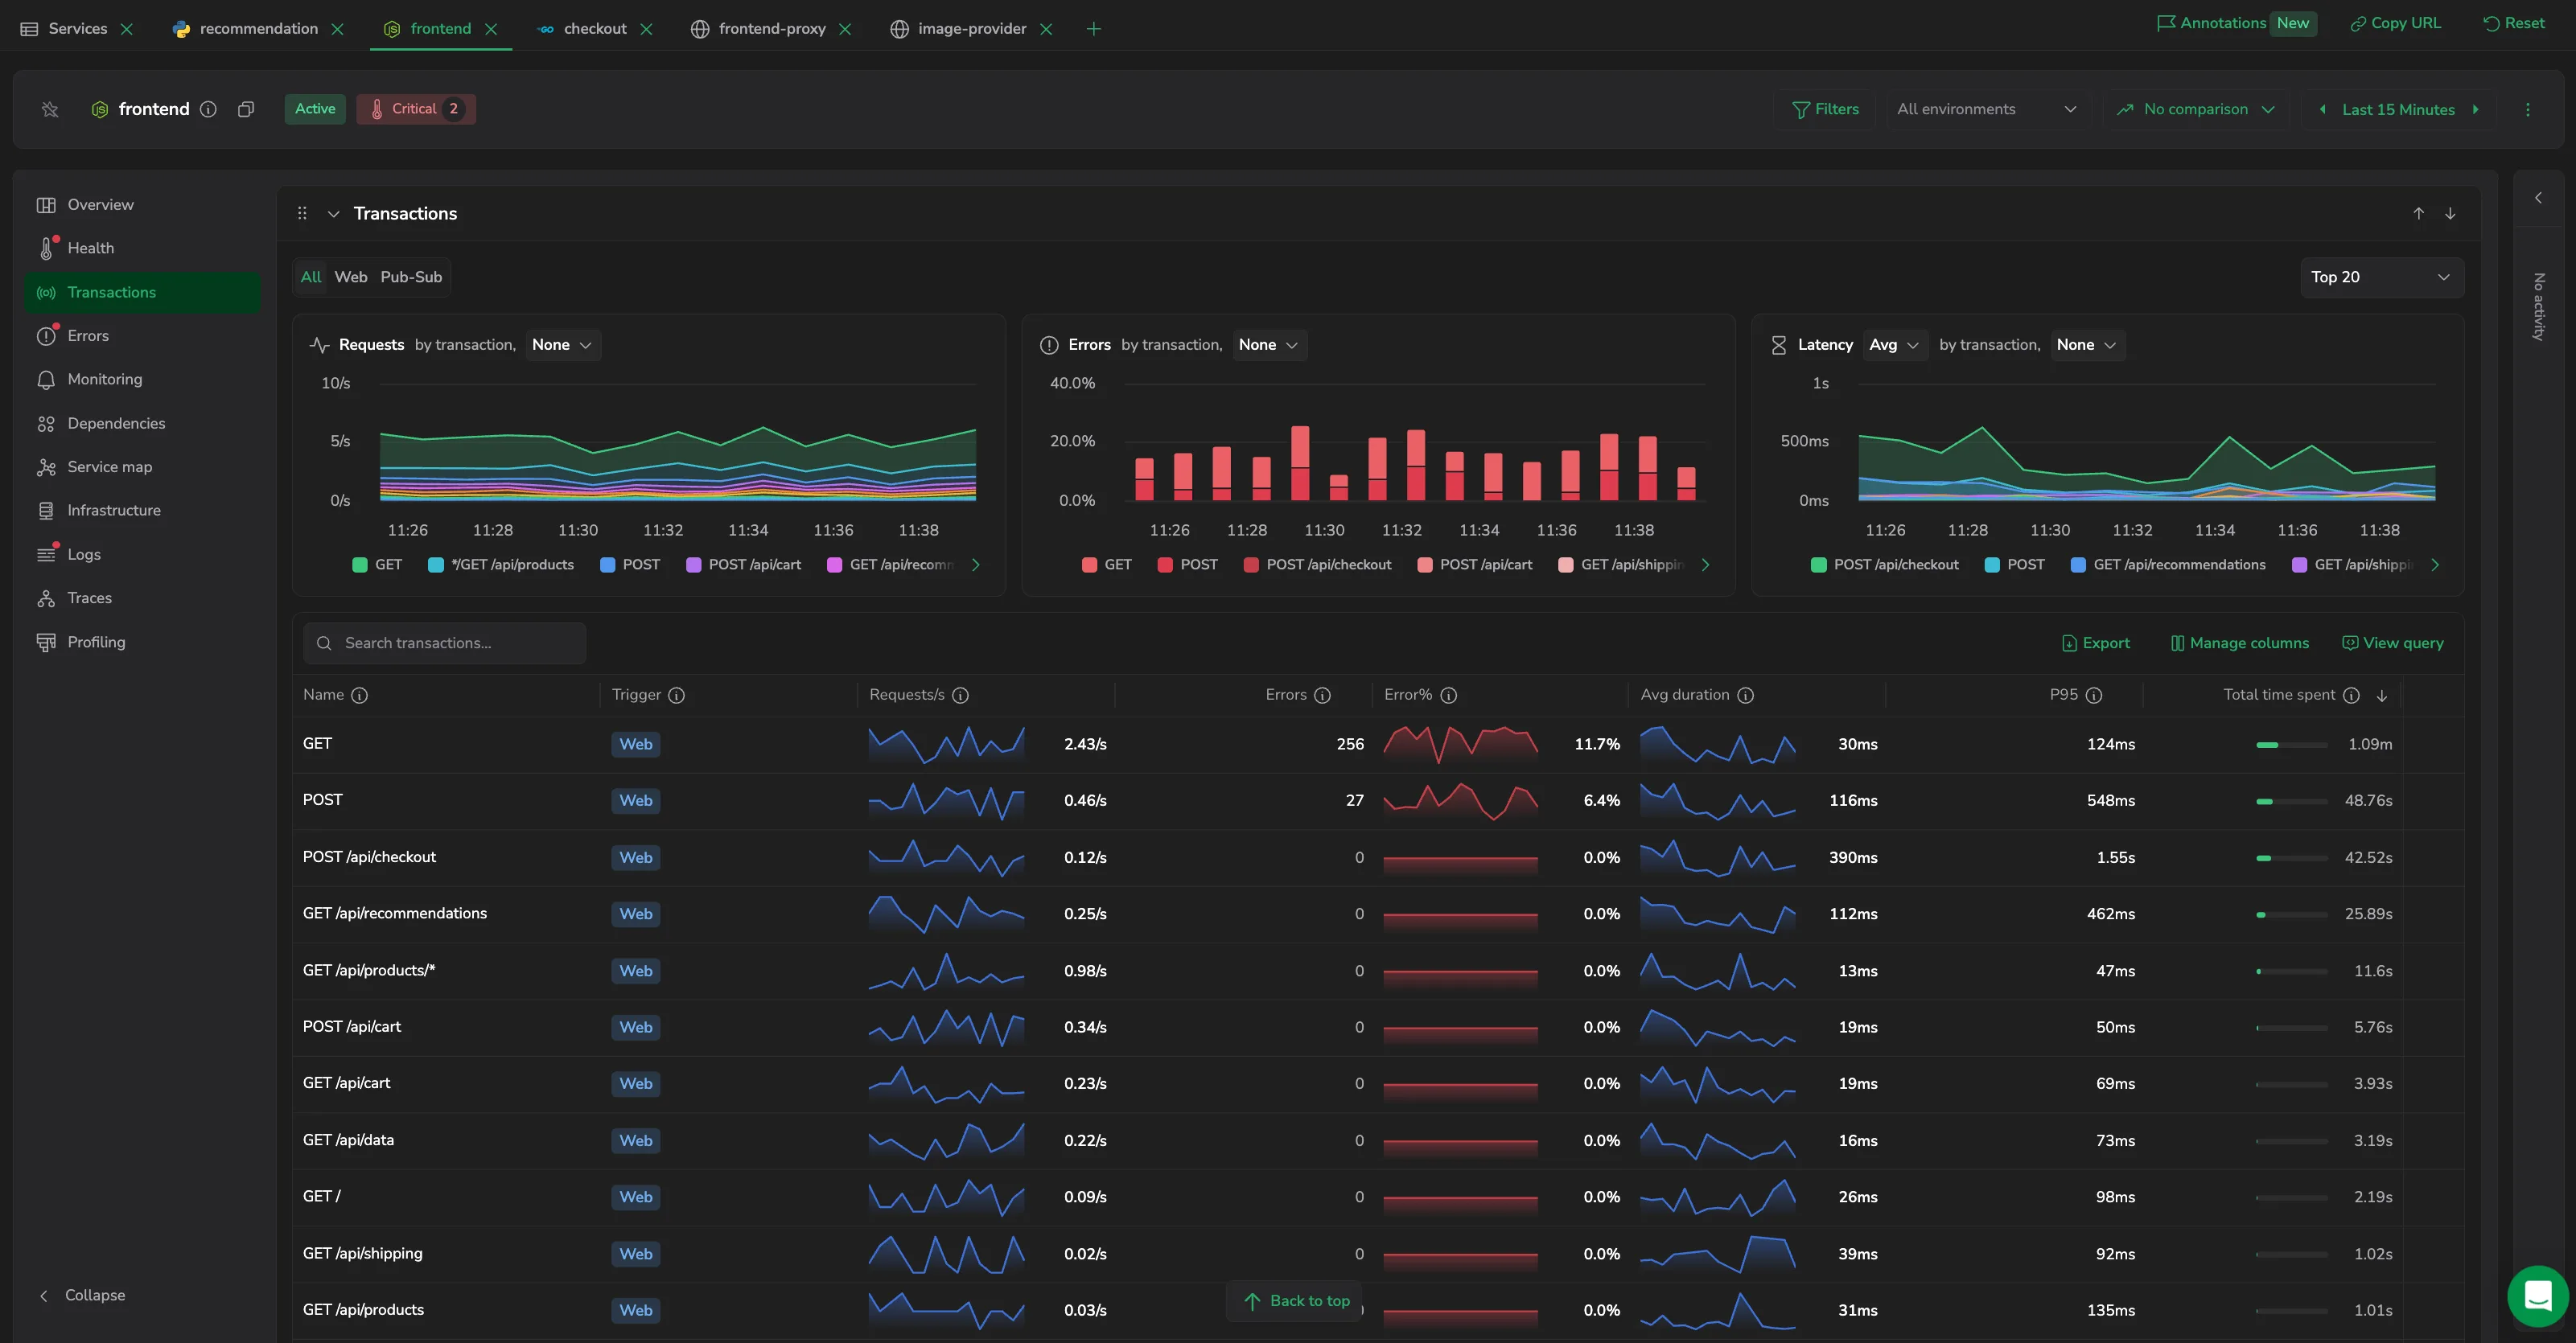Screen dimensions: 2576x1343
Task: Select the Pub-Sub trigger filter
Action: point(411,277)
